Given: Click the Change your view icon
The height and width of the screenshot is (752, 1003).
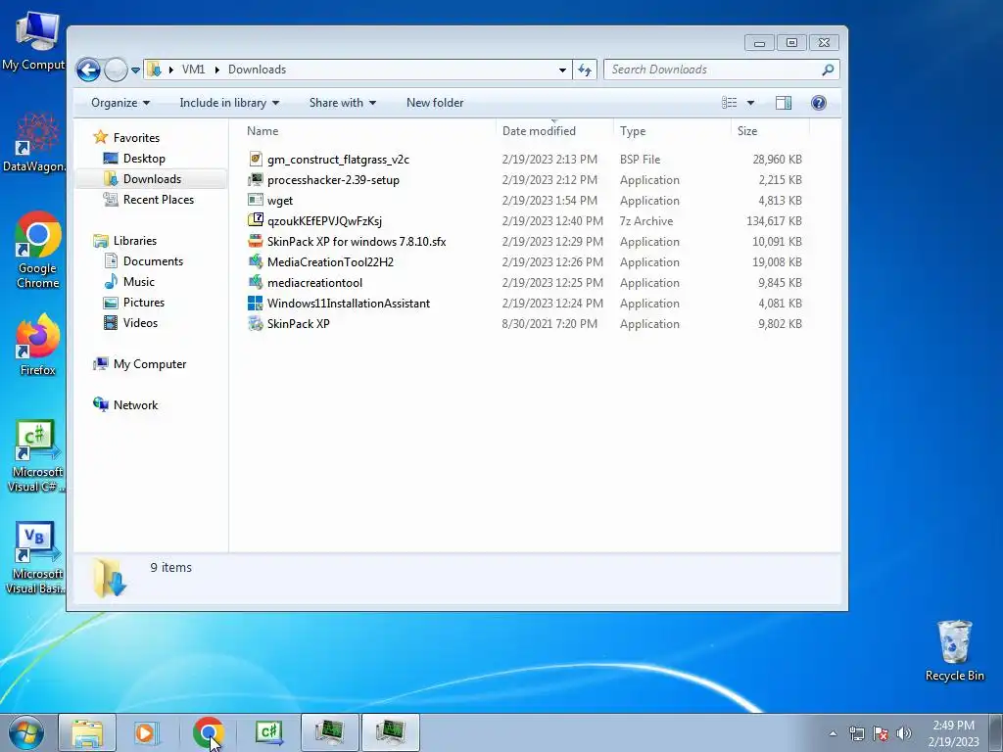Looking at the screenshot, I should pos(729,103).
